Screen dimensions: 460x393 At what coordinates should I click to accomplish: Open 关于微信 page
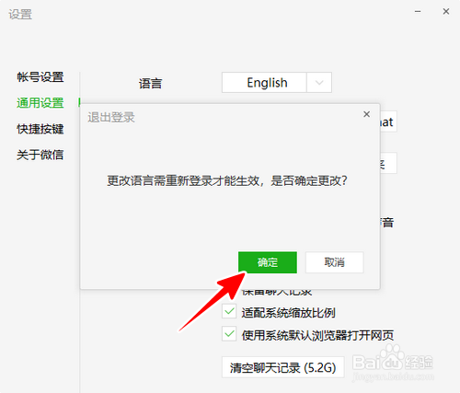tap(40, 155)
